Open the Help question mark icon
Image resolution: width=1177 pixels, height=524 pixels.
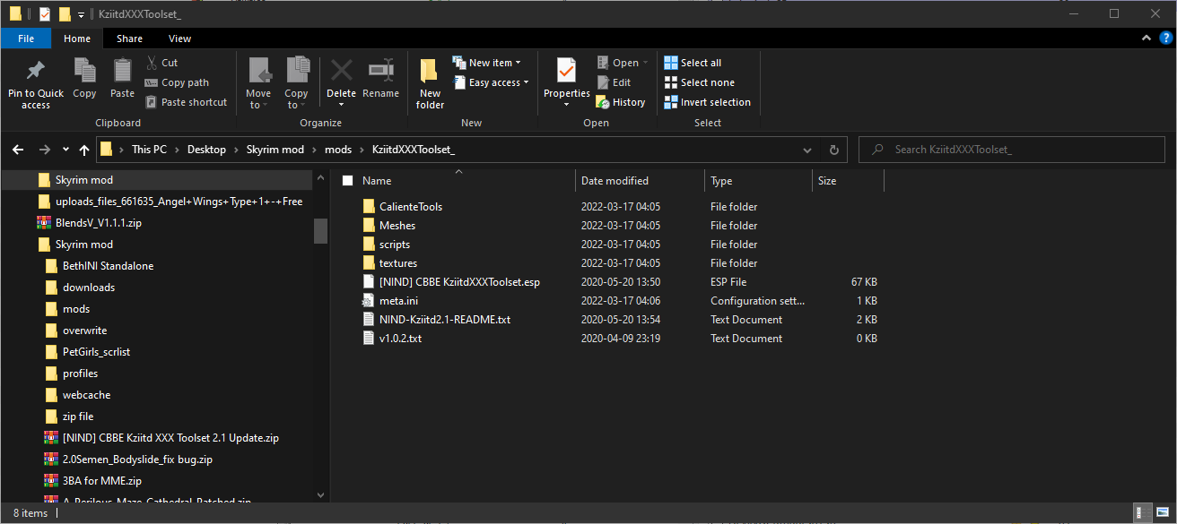[1166, 39]
